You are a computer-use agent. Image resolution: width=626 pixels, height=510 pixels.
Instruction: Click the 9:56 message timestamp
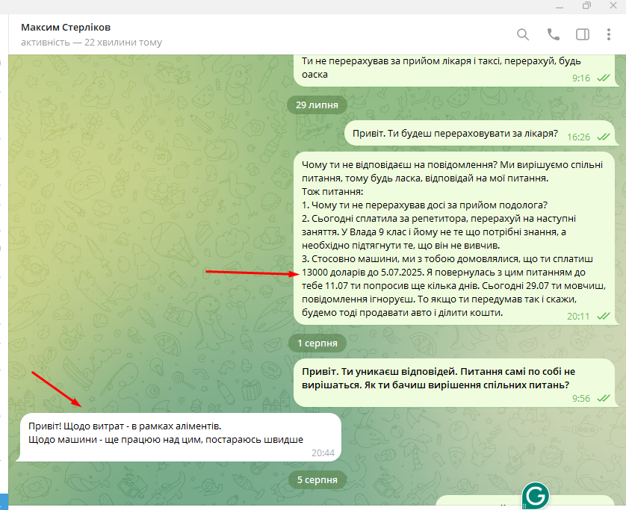point(581,398)
